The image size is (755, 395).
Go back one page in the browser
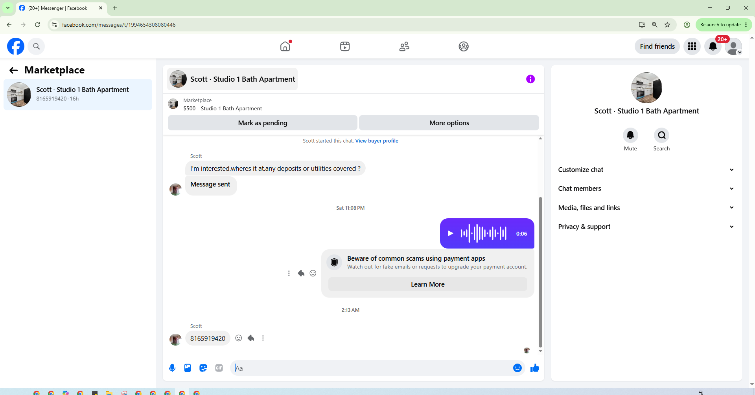(x=9, y=25)
